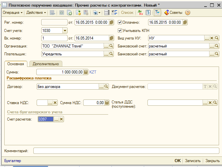Click the Закрыть button
Image resolution: width=222 pixels, height=167 pixels.
click(x=212, y=161)
